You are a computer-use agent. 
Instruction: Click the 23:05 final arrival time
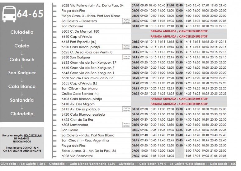point(223,156)
